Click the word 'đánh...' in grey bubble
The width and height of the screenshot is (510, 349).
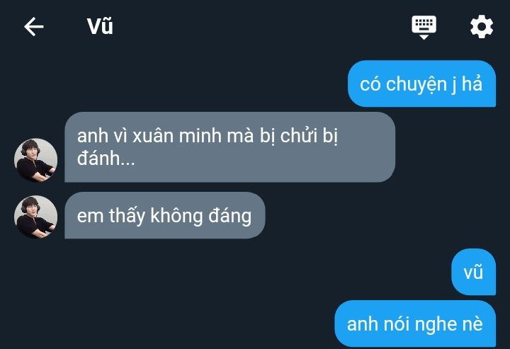[x=106, y=159]
